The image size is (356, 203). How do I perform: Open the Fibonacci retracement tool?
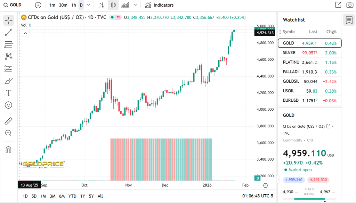click(x=8, y=44)
